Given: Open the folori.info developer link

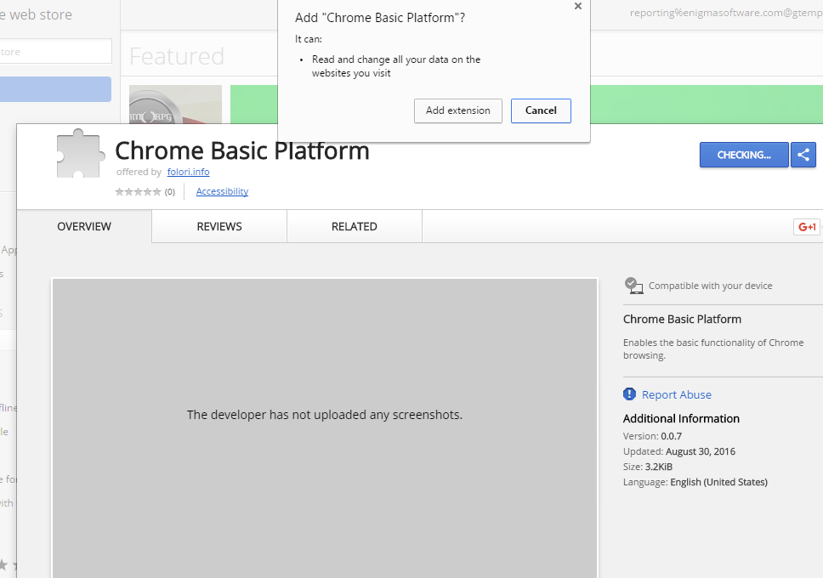Looking at the screenshot, I should pos(188,172).
